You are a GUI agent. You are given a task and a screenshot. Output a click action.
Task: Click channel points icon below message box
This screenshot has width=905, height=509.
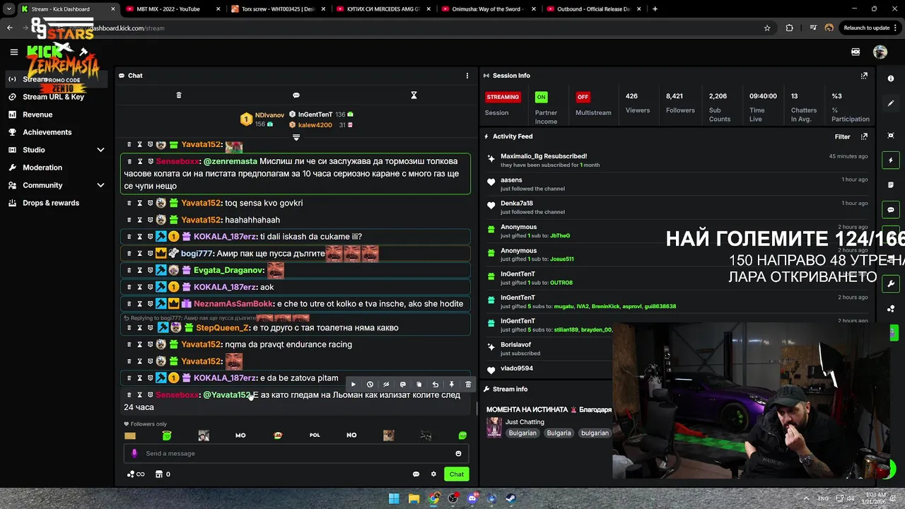coord(135,474)
